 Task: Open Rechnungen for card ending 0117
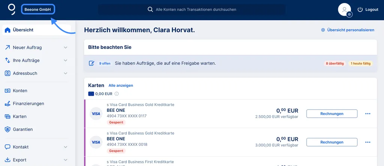pyautogui.click(x=331, y=114)
